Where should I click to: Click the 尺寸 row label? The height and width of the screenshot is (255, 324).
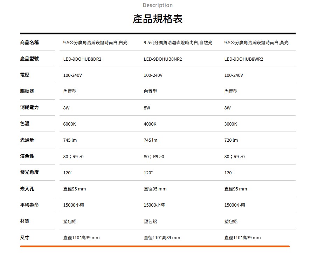[25, 237]
